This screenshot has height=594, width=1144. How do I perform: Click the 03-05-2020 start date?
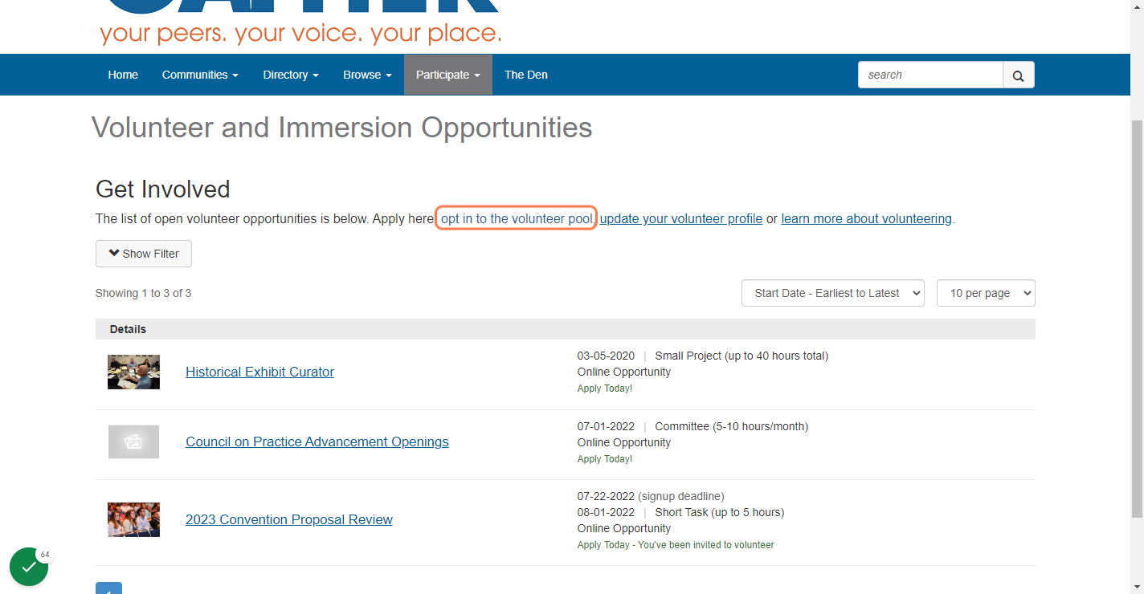point(606,356)
